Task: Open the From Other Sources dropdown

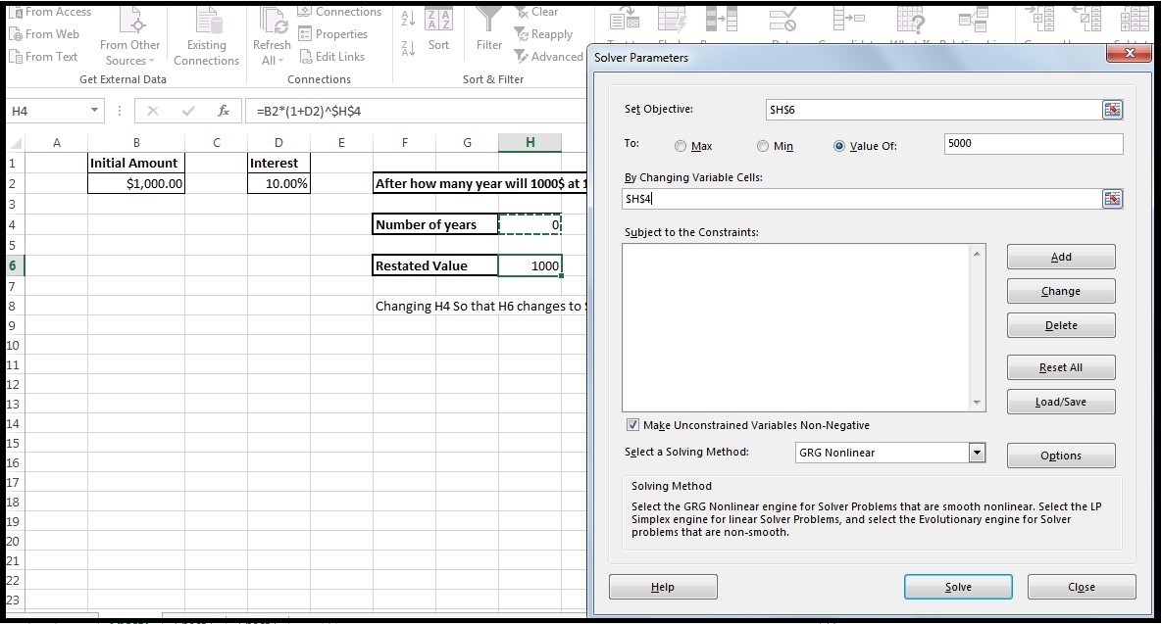Action: (x=129, y=37)
